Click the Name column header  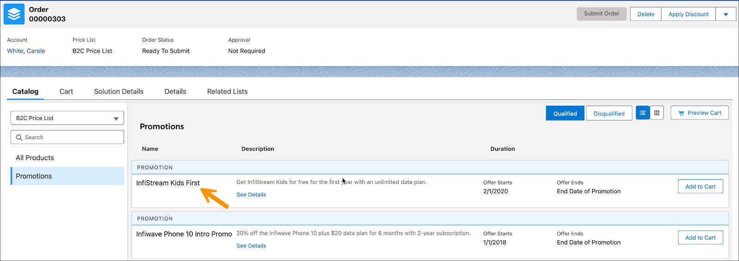click(x=150, y=149)
